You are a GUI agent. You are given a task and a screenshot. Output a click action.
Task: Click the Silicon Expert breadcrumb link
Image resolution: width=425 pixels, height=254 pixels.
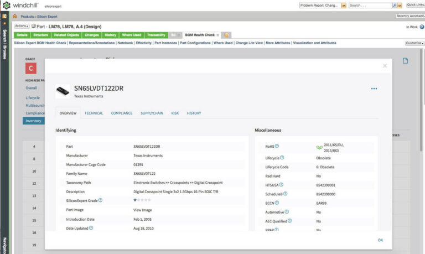click(47, 17)
